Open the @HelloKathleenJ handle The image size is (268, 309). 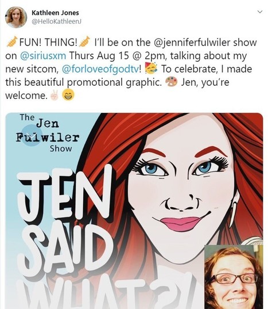click(56, 21)
